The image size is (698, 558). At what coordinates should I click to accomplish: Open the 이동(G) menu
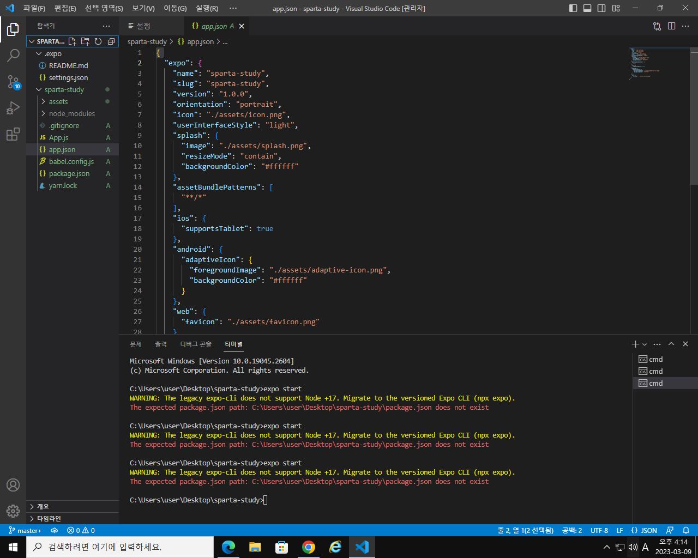tap(175, 8)
